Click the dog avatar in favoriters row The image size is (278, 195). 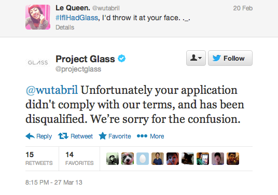[x=128, y=159]
